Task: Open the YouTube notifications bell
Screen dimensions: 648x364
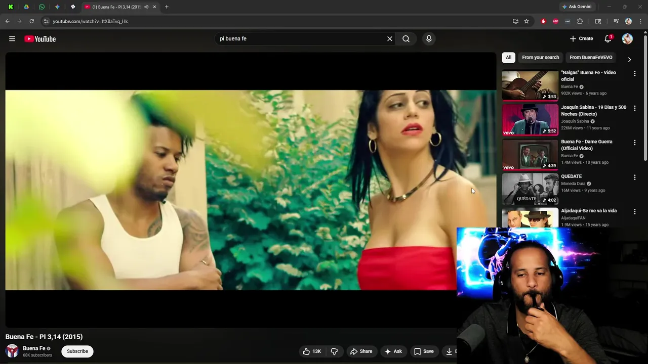Action: 608,39
